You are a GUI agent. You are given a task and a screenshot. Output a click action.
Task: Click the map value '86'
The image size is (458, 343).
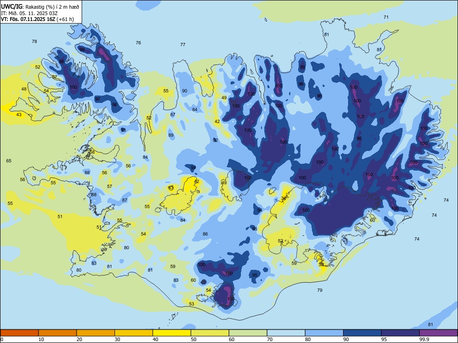coord(205,234)
